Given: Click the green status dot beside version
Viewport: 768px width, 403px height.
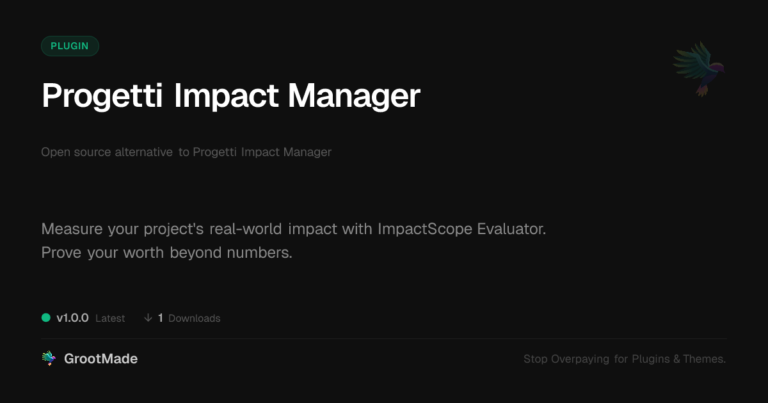Looking at the screenshot, I should tap(46, 317).
